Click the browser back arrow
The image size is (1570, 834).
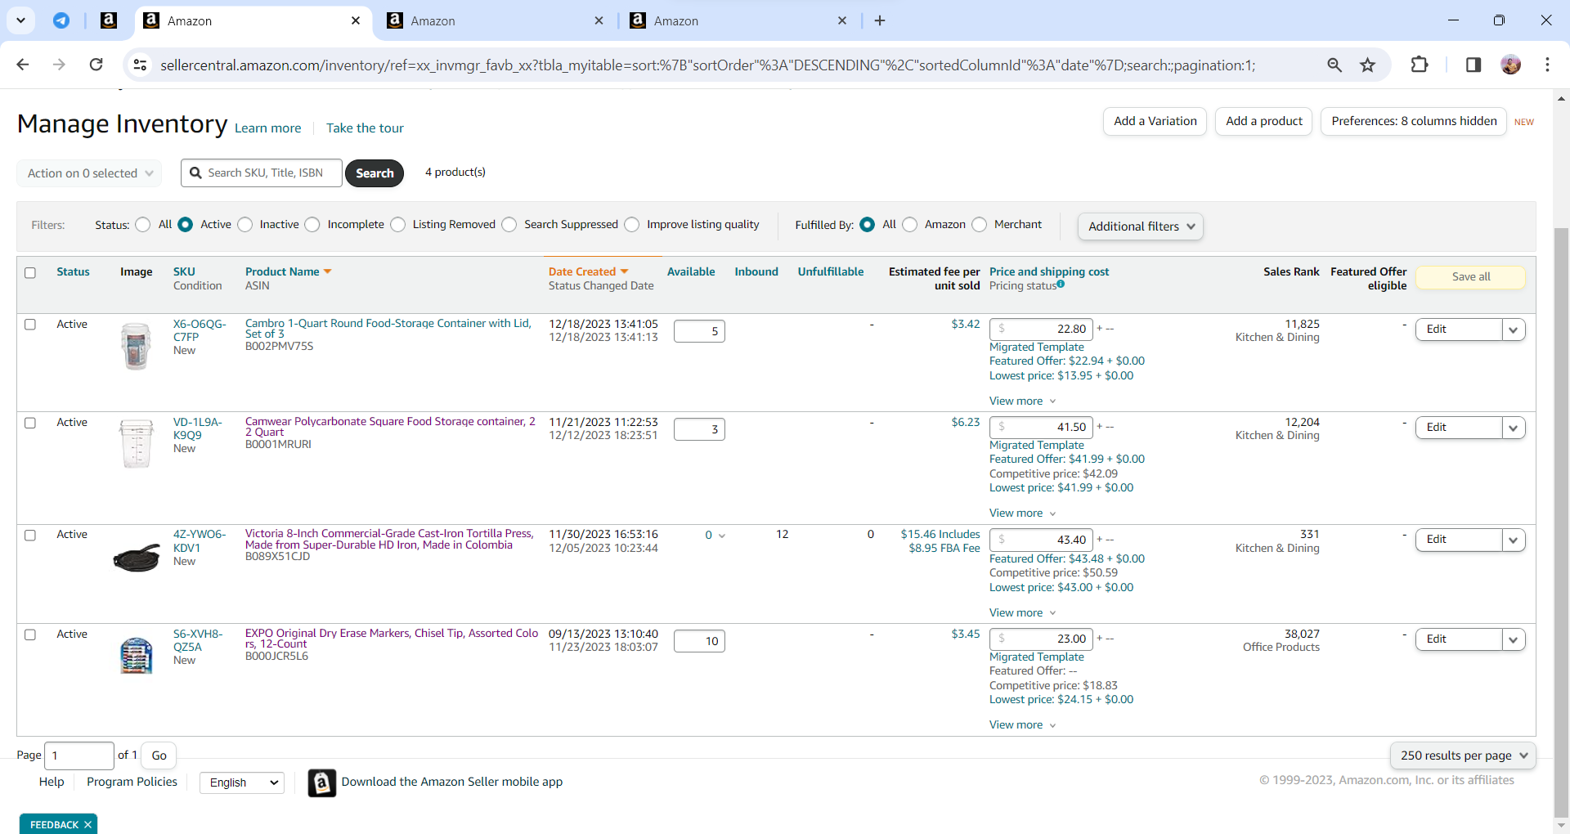(x=23, y=65)
